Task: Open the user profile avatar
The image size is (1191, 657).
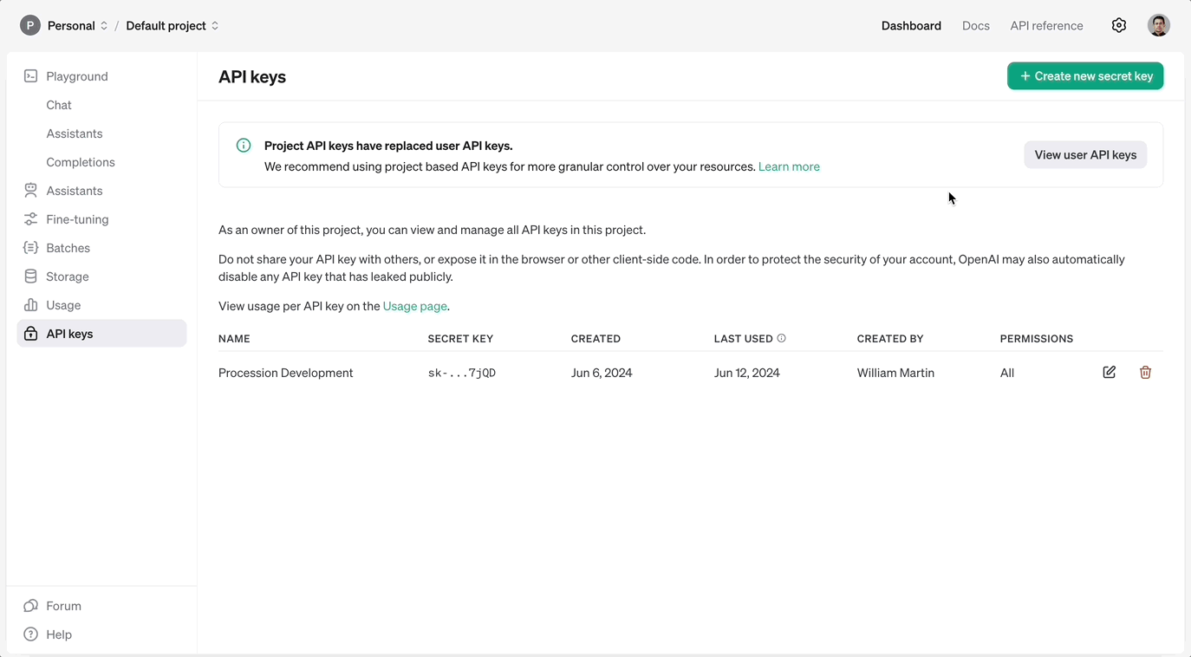Action: click(1159, 25)
